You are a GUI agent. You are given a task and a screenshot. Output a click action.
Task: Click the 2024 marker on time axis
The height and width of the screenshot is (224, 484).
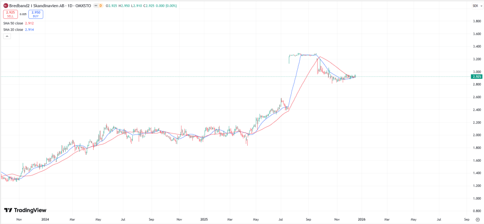point(45,219)
